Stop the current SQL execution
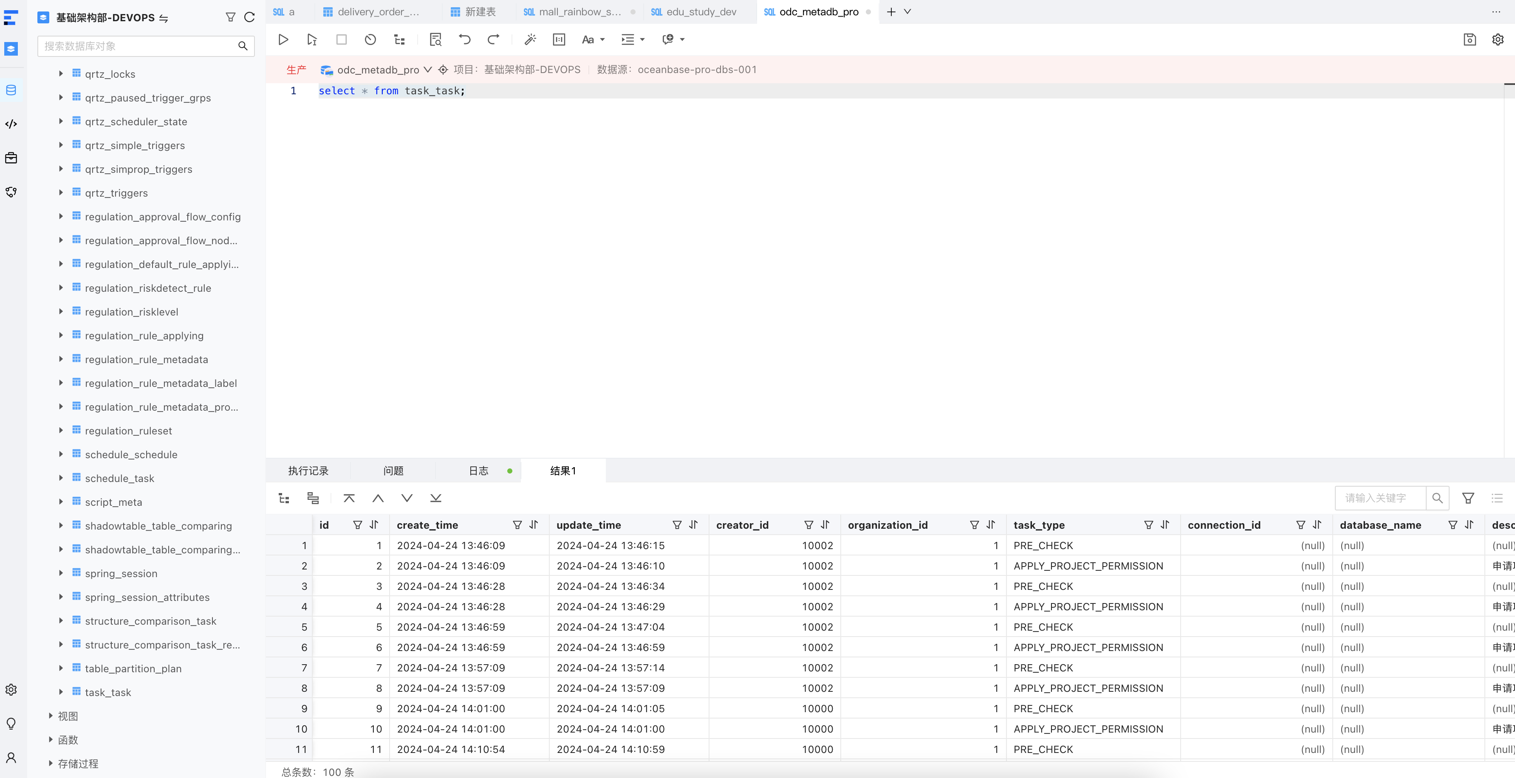The width and height of the screenshot is (1515, 778). [341, 39]
